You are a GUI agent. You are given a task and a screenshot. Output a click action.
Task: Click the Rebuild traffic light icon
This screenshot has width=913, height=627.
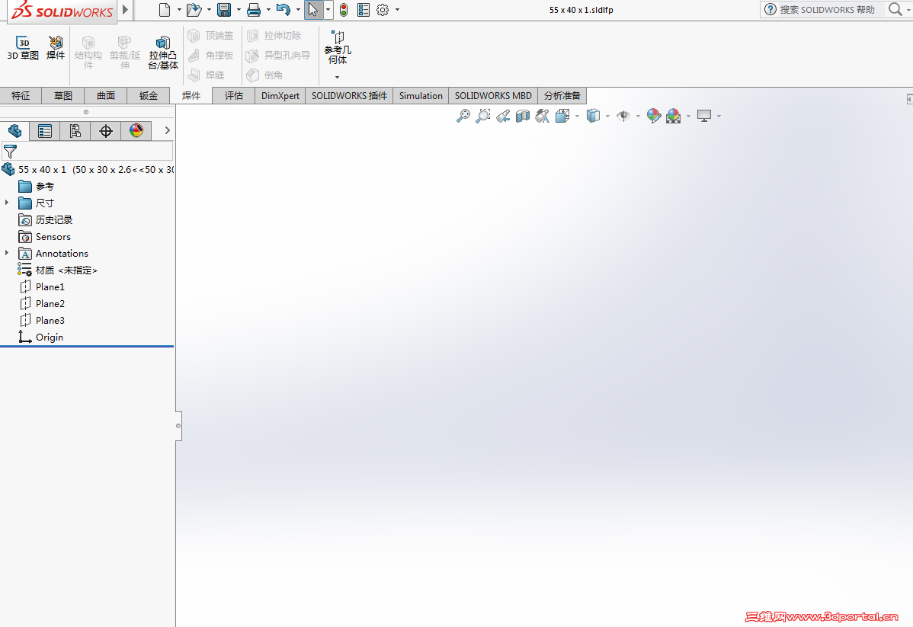pyautogui.click(x=344, y=9)
